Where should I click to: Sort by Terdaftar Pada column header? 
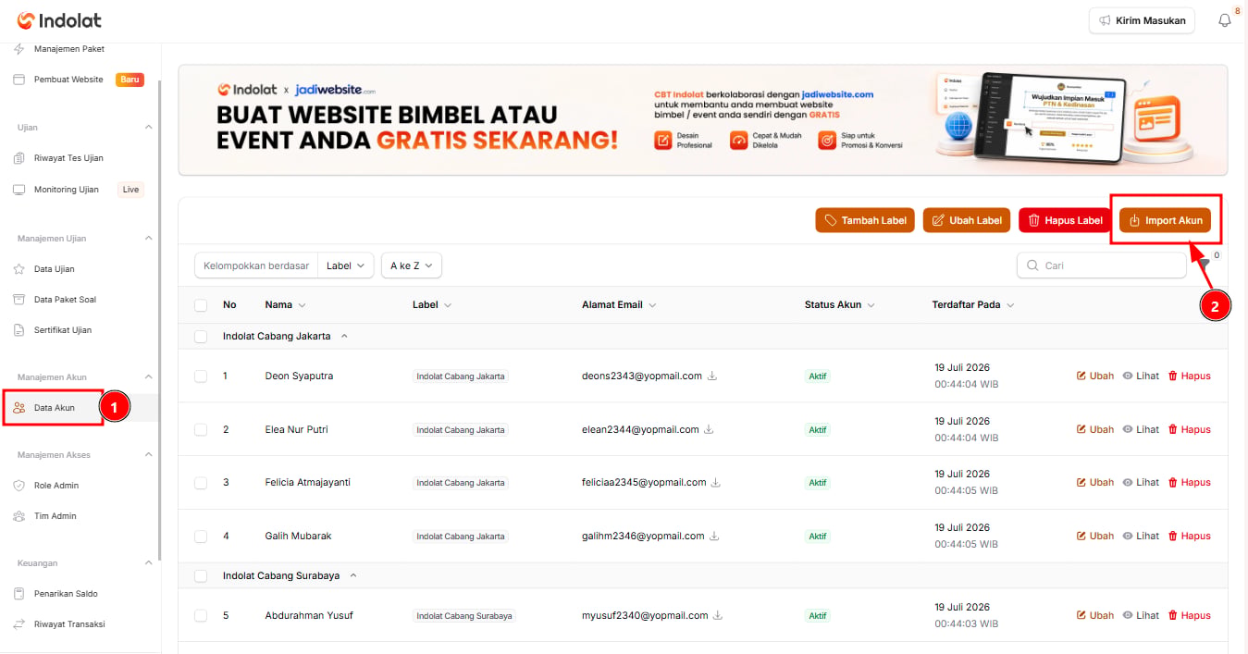point(972,305)
